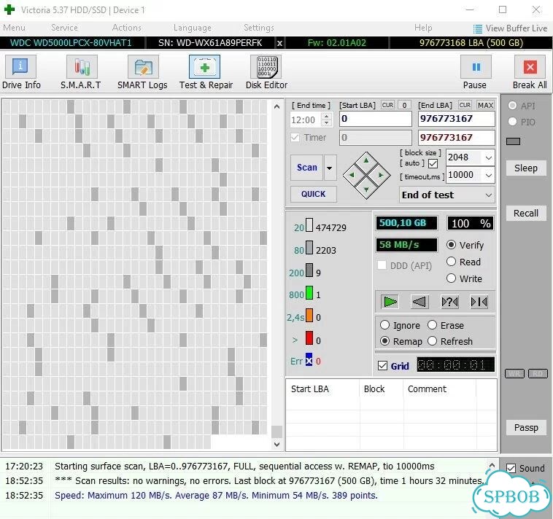
Task: Open the Menu menu
Action: [14, 28]
